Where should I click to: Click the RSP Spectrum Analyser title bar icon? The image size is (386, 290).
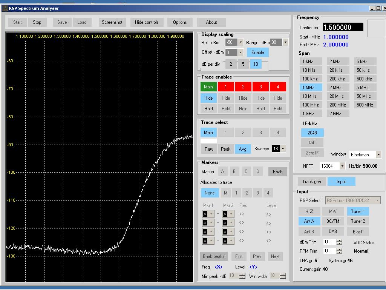click(x=5, y=8)
